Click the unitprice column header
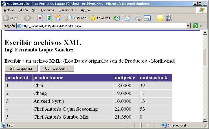This screenshot has height=129, width=209. click(126, 78)
